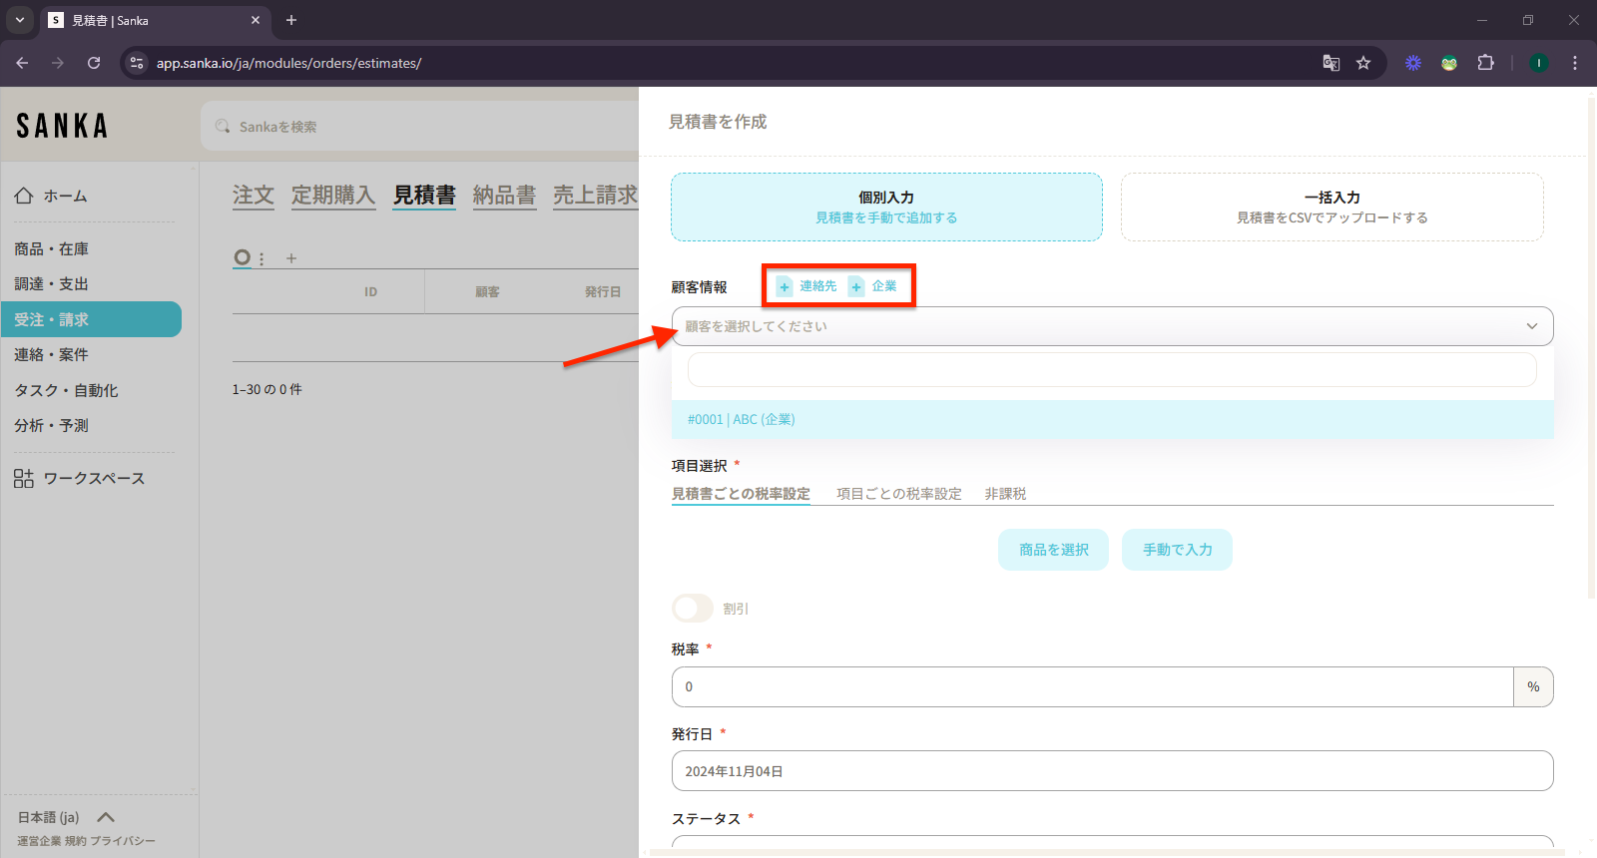Select 見積書ごとの税率設定 tax option
This screenshot has height=858, width=1597.
[x=741, y=494]
